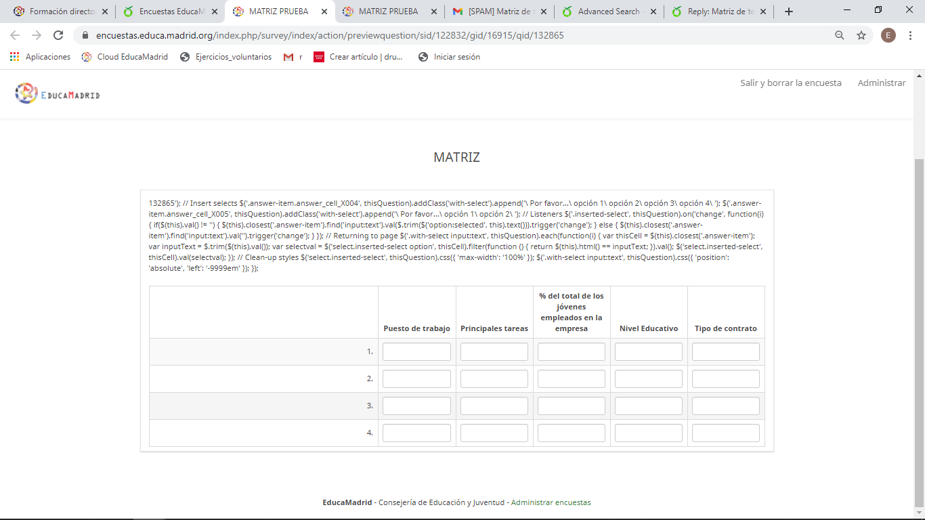Close the SPAM Matriz Gmail tab

tap(543, 12)
